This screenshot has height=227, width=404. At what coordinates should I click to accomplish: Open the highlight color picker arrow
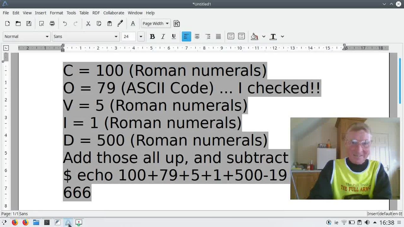pyautogui.click(x=264, y=37)
